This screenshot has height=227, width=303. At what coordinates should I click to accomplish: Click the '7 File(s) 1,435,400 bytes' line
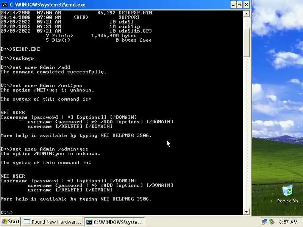tap(91, 36)
